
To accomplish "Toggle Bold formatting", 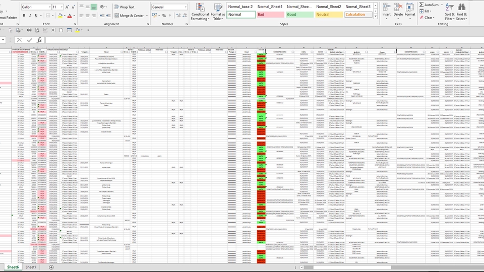I will click(x=24, y=16).
